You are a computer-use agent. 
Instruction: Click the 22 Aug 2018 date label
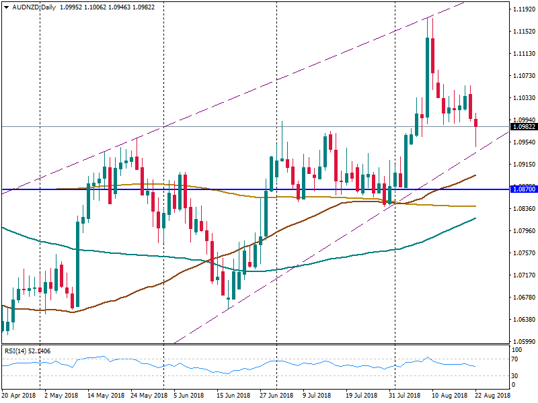492,396
